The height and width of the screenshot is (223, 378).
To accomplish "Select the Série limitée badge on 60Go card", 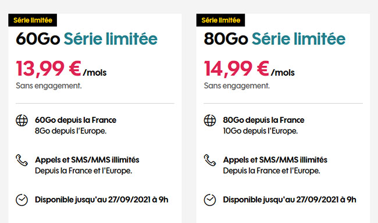I will [x=33, y=20].
